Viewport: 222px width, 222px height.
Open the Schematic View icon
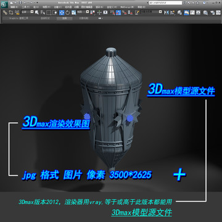click(x=198, y=12)
